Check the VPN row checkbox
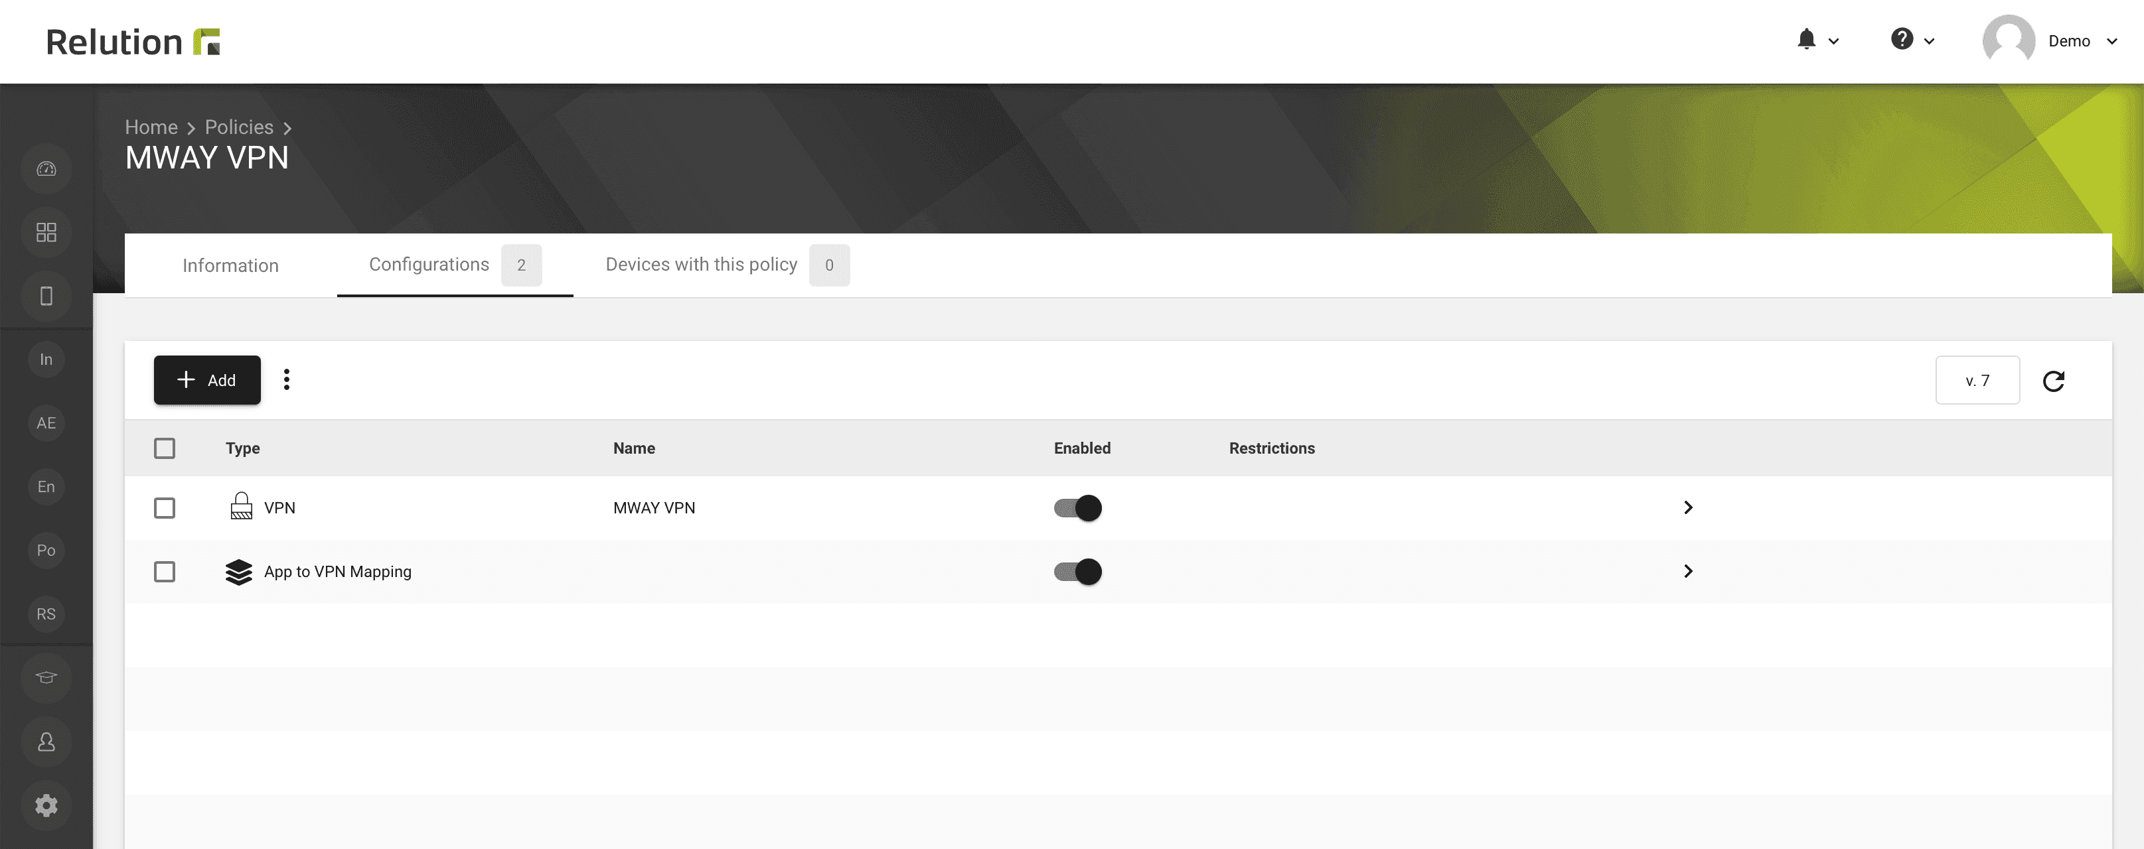Viewport: 2144px width, 849px height. [x=164, y=507]
